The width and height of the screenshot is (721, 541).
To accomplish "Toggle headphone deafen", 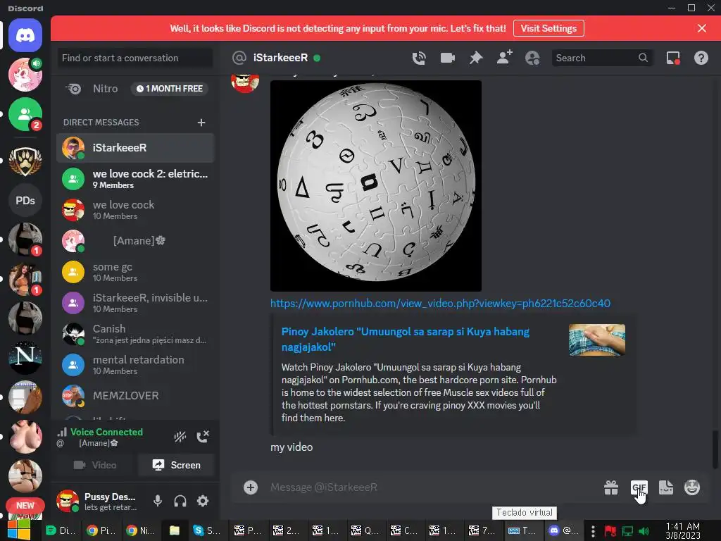I will coord(180,501).
